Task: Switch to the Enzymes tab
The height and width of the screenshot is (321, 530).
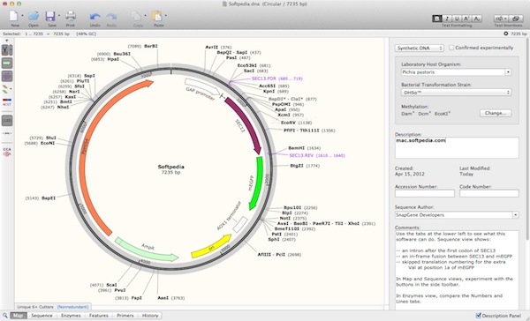Action: tap(71, 316)
